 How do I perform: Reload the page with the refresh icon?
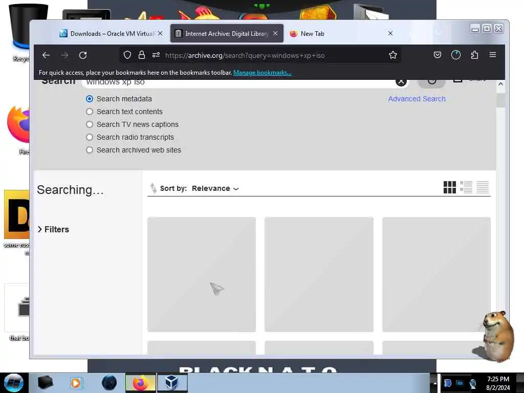coord(83,55)
